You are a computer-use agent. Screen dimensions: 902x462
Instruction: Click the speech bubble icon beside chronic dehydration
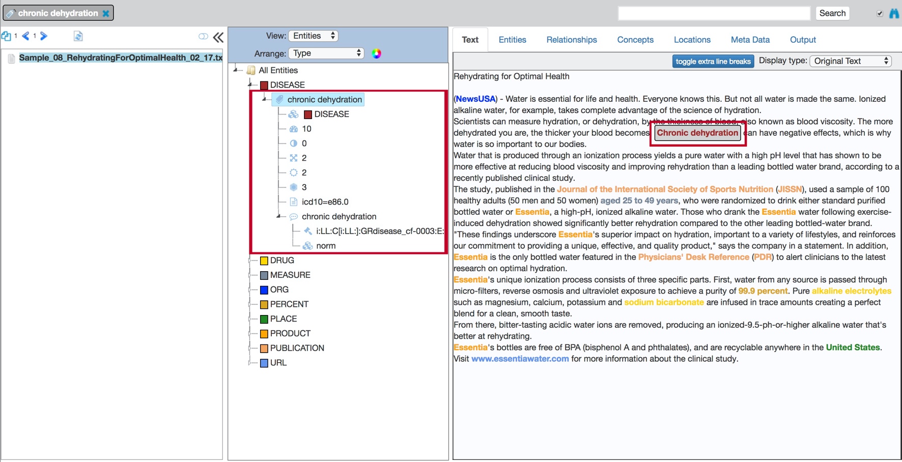293,216
